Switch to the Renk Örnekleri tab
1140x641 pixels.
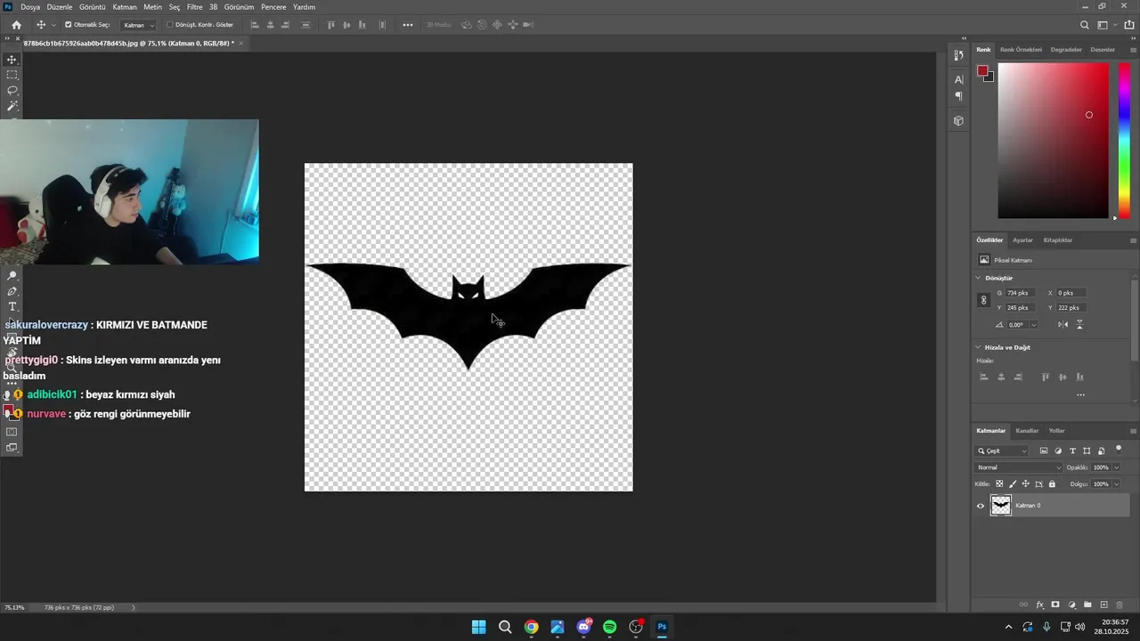(x=1021, y=50)
